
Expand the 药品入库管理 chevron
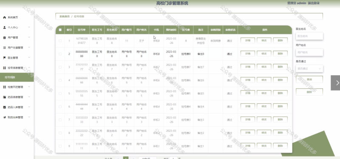(29, 107)
